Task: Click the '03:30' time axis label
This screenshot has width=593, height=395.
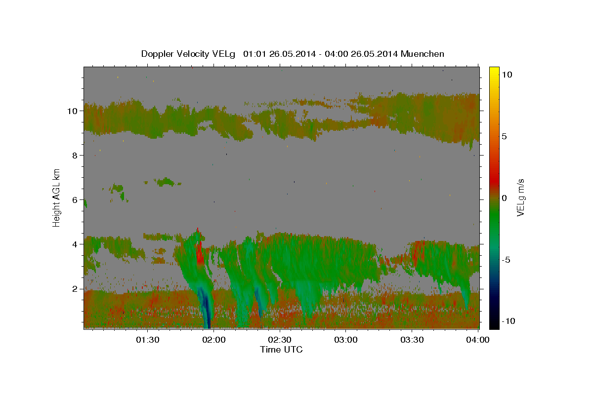Action: (412, 340)
